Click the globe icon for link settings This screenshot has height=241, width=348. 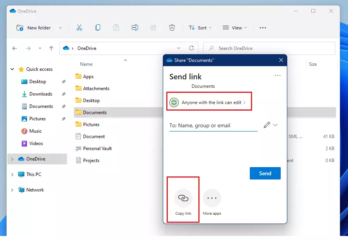click(174, 103)
